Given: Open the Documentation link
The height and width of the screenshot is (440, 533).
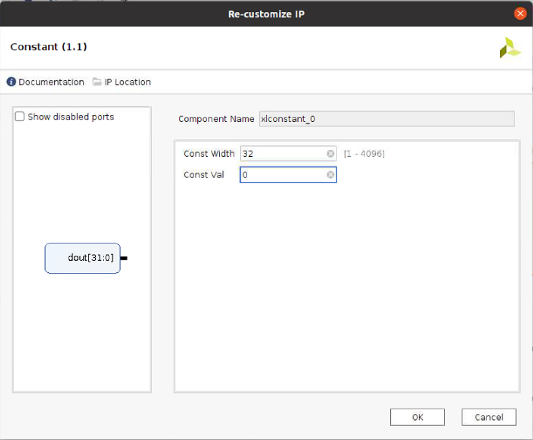Looking at the screenshot, I should [x=51, y=82].
